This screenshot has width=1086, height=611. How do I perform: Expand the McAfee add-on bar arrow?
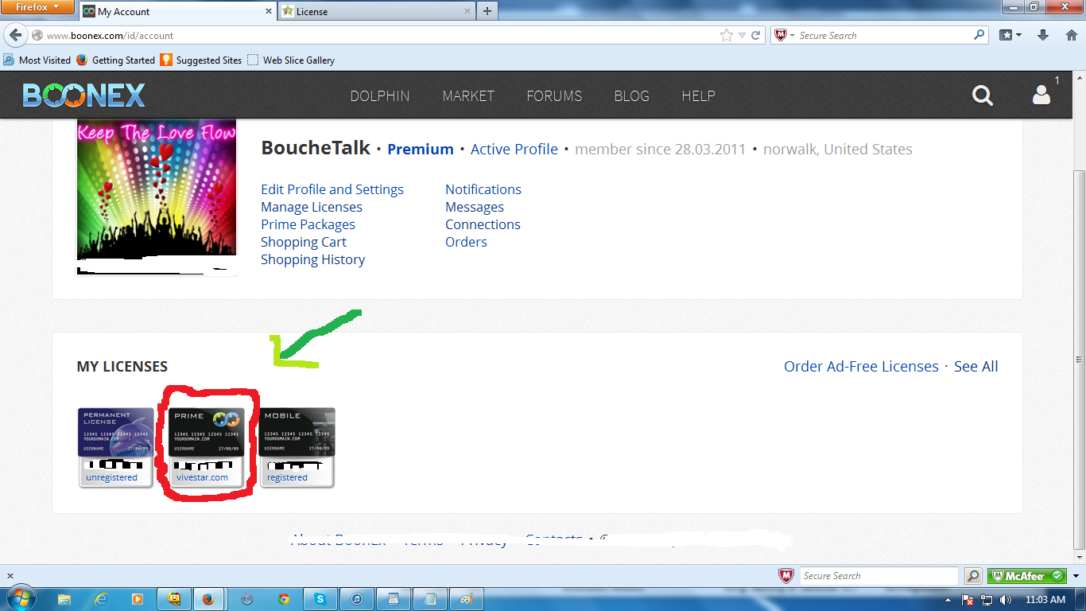coord(1076,575)
